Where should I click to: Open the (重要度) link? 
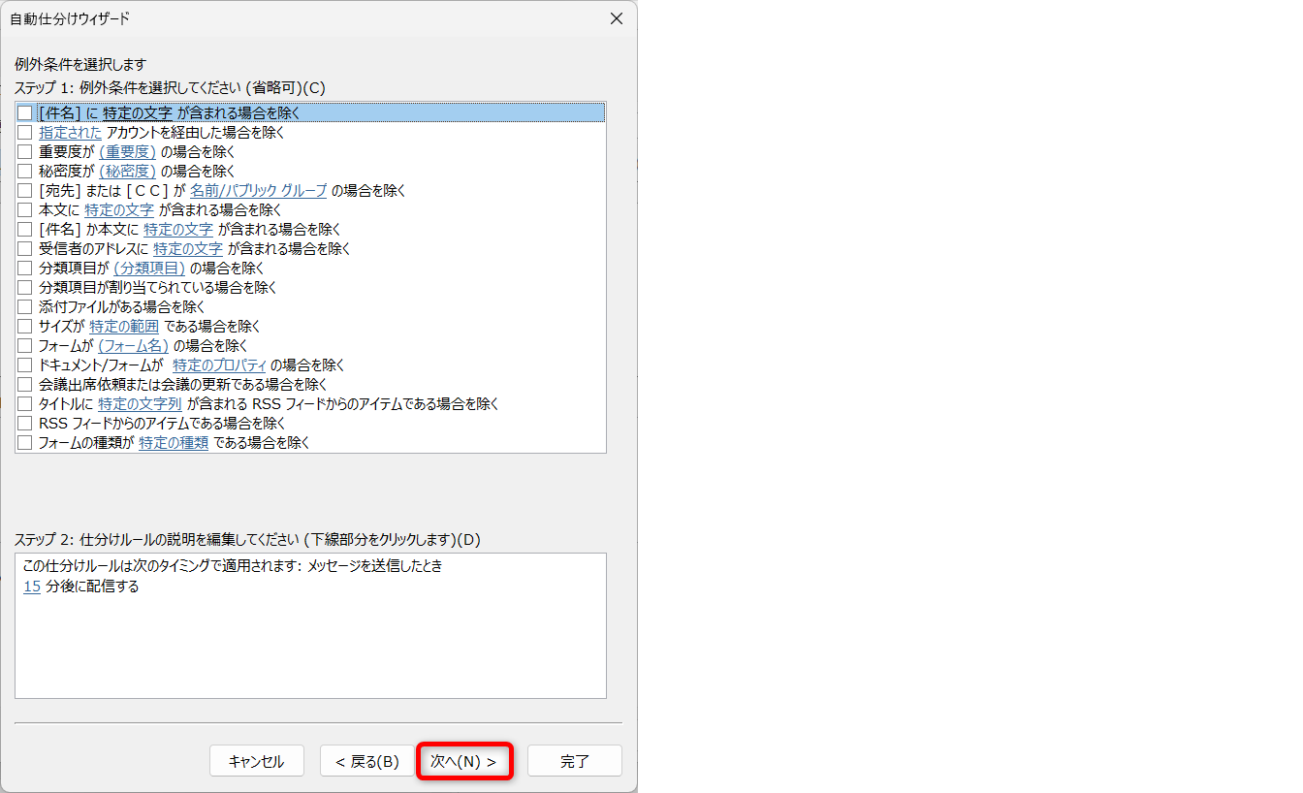127,151
